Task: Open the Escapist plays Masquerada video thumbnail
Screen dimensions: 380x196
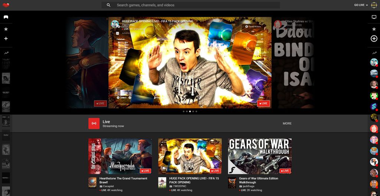Action: point(120,156)
